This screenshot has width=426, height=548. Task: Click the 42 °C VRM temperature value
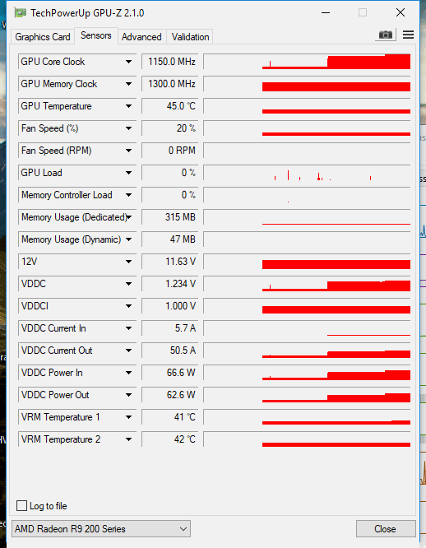coord(170,439)
